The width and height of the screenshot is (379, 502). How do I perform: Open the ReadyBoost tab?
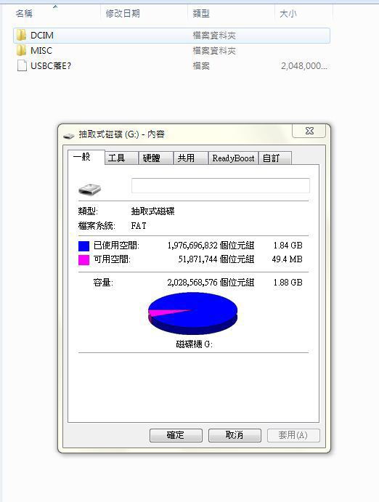click(233, 158)
